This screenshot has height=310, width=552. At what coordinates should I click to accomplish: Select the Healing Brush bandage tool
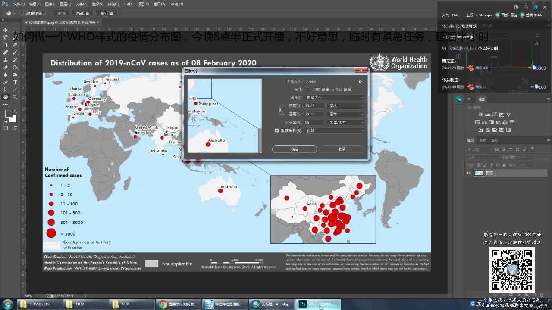pos(6,52)
